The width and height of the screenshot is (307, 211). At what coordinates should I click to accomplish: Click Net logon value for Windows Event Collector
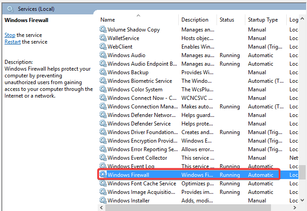pos(293,158)
